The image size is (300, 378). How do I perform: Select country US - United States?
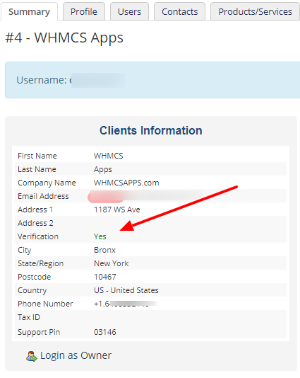click(126, 290)
